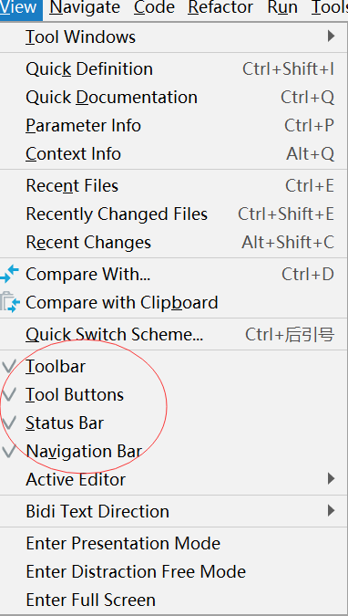
Task: Open the Code menu
Action: [x=154, y=8]
